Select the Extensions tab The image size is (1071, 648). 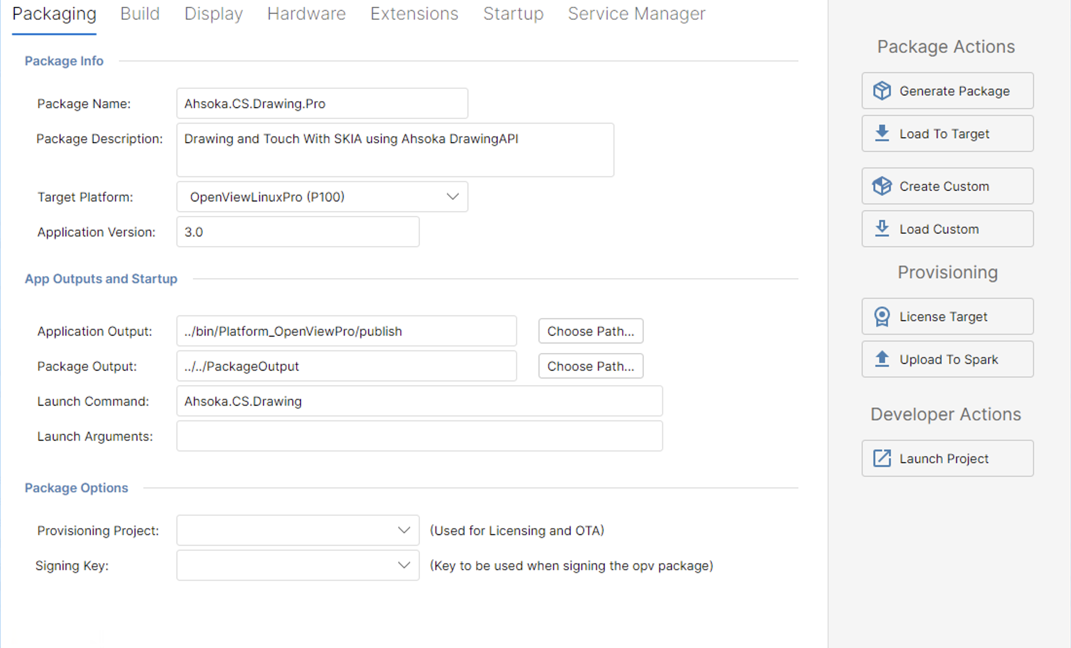pyautogui.click(x=414, y=14)
